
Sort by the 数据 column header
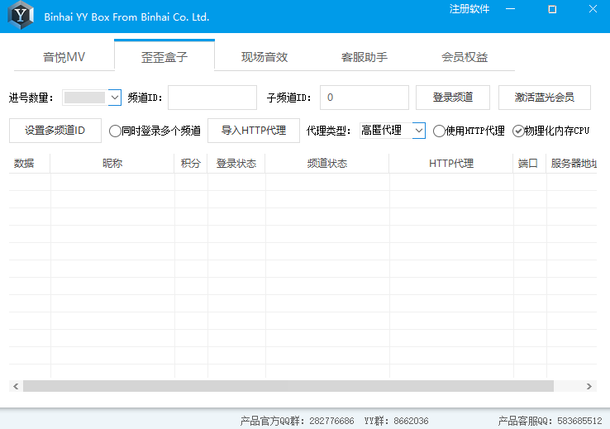pyautogui.click(x=30, y=164)
